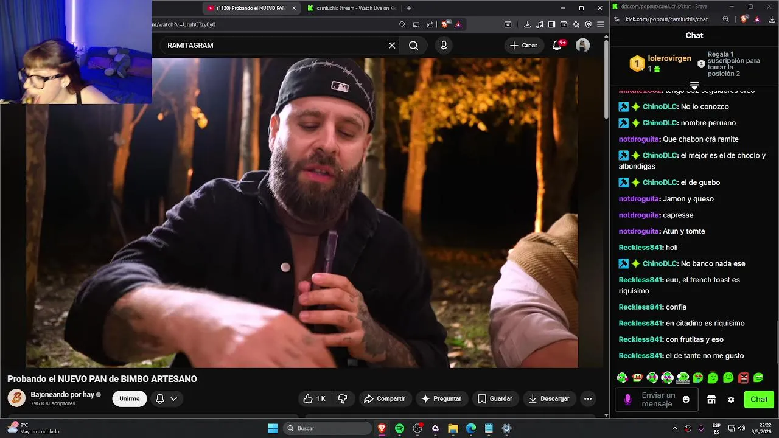
Task: Click the taskbar Buscar search box
Action: tap(327, 428)
